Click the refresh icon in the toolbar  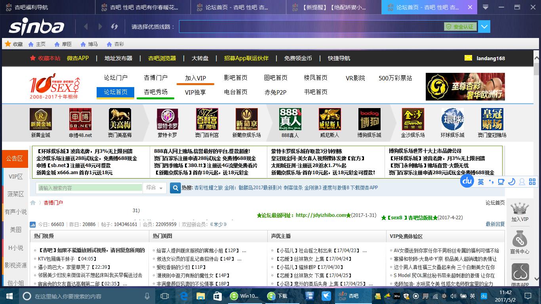tap(114, 27)
